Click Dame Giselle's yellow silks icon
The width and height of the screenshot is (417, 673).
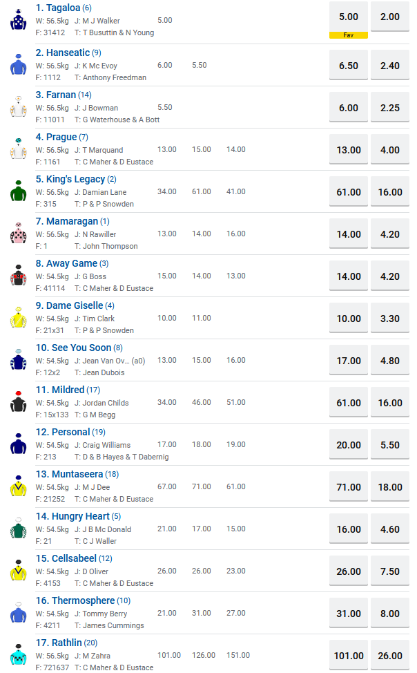18,317
